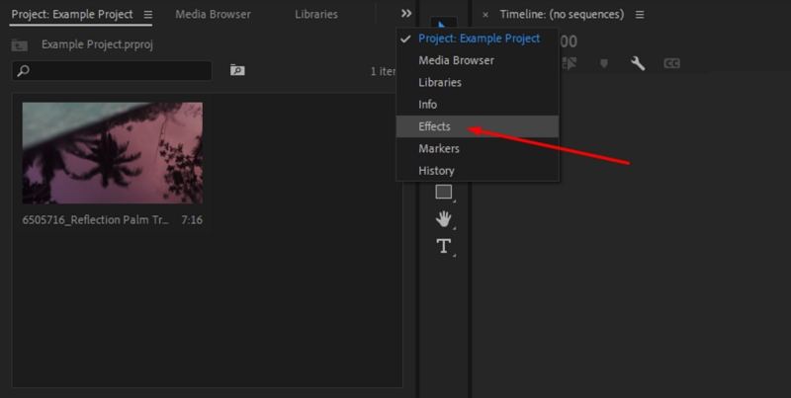Select the palm tree reflection clip thumbnail
This screenshot has width=791, height=398.
pos(113,153)
